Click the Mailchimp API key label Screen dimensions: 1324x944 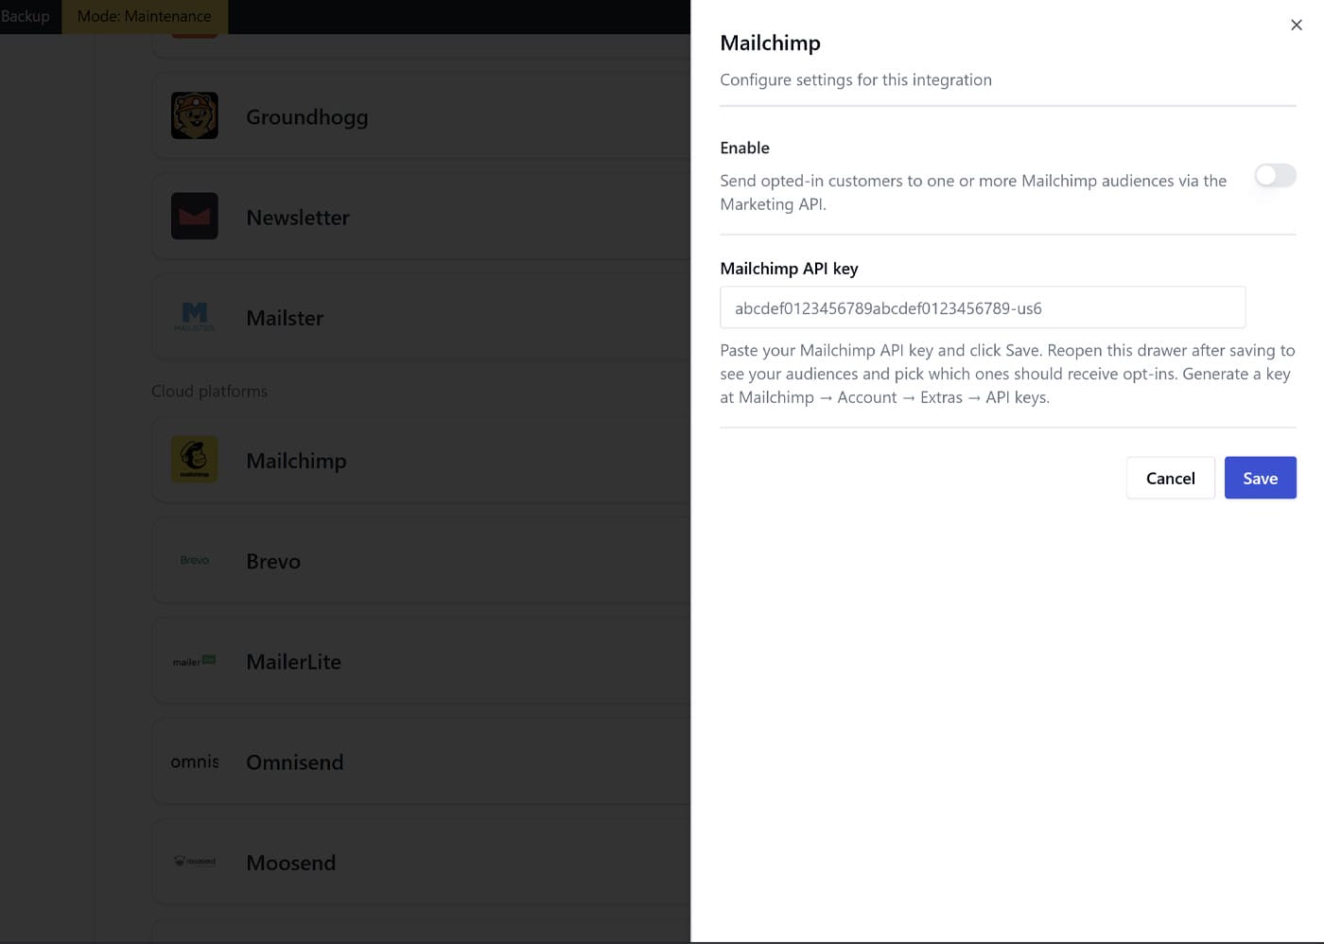789,269
